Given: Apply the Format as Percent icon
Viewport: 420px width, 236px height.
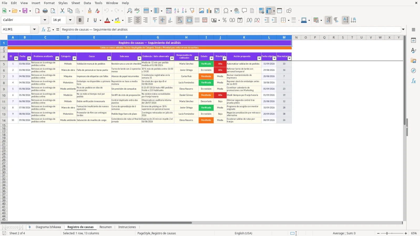Looking at the screenshot, I should (x=224, y=20).
